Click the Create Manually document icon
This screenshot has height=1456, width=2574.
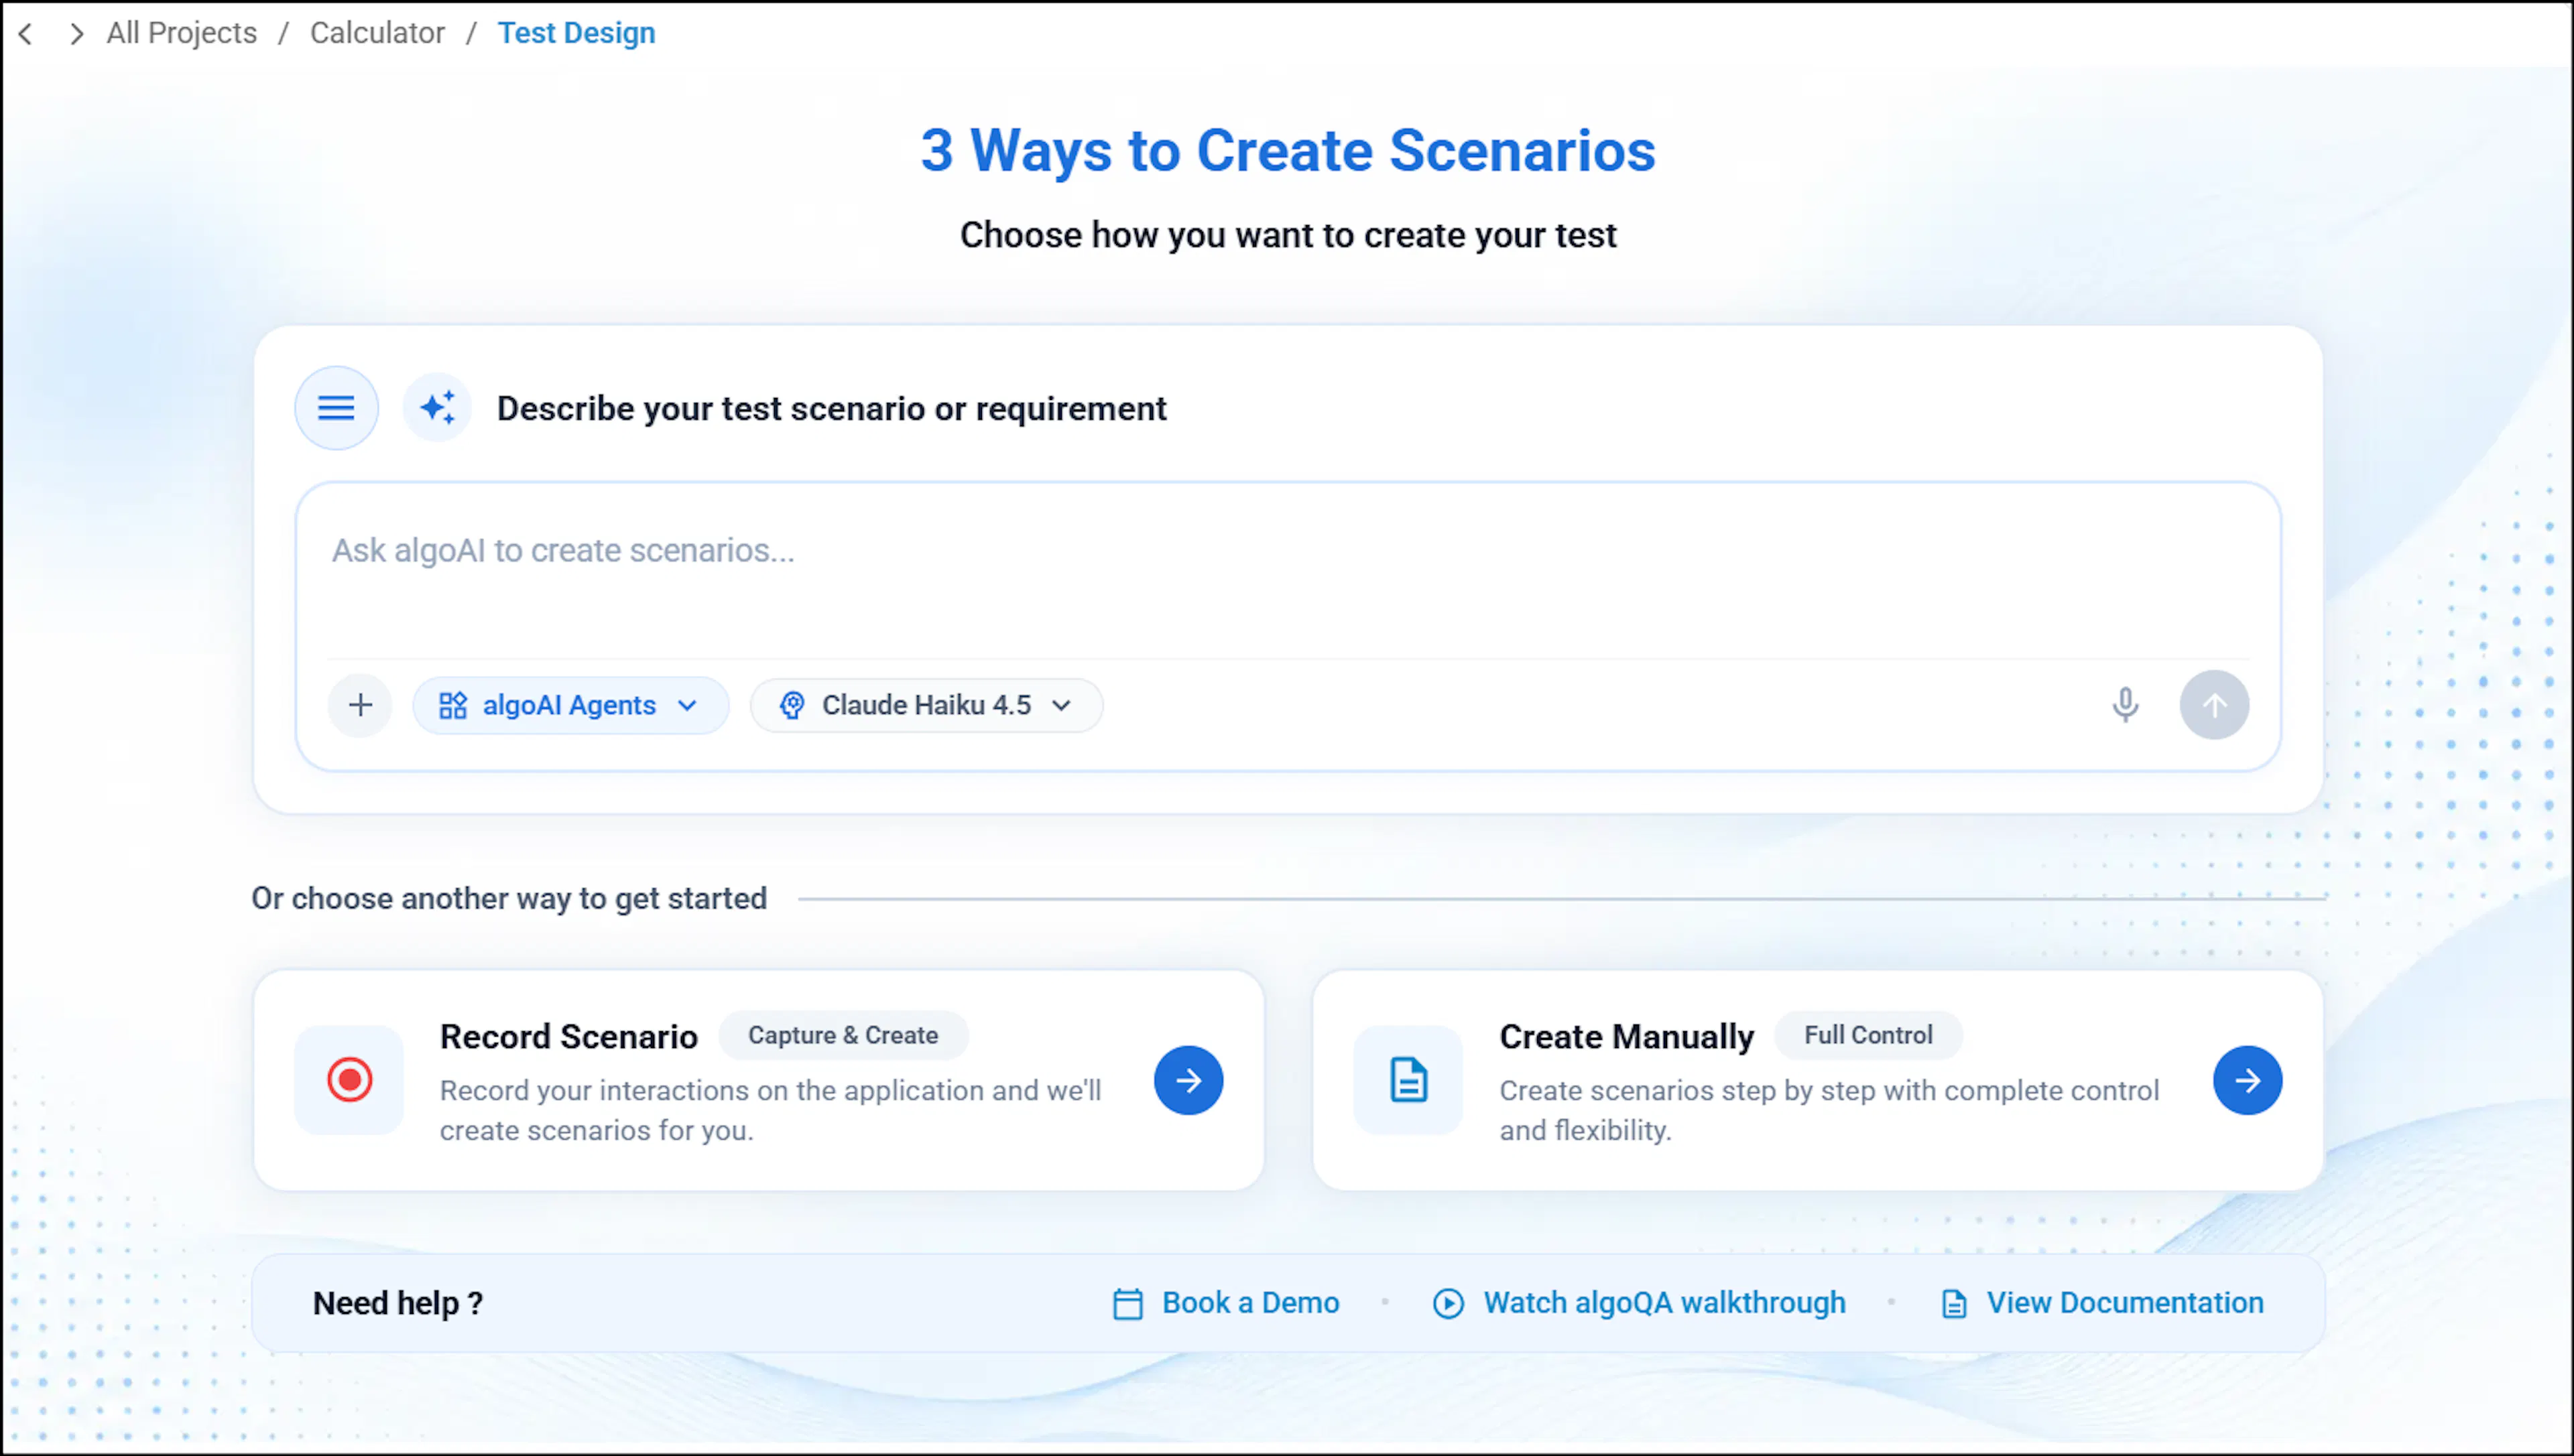pos(1408,1080)
